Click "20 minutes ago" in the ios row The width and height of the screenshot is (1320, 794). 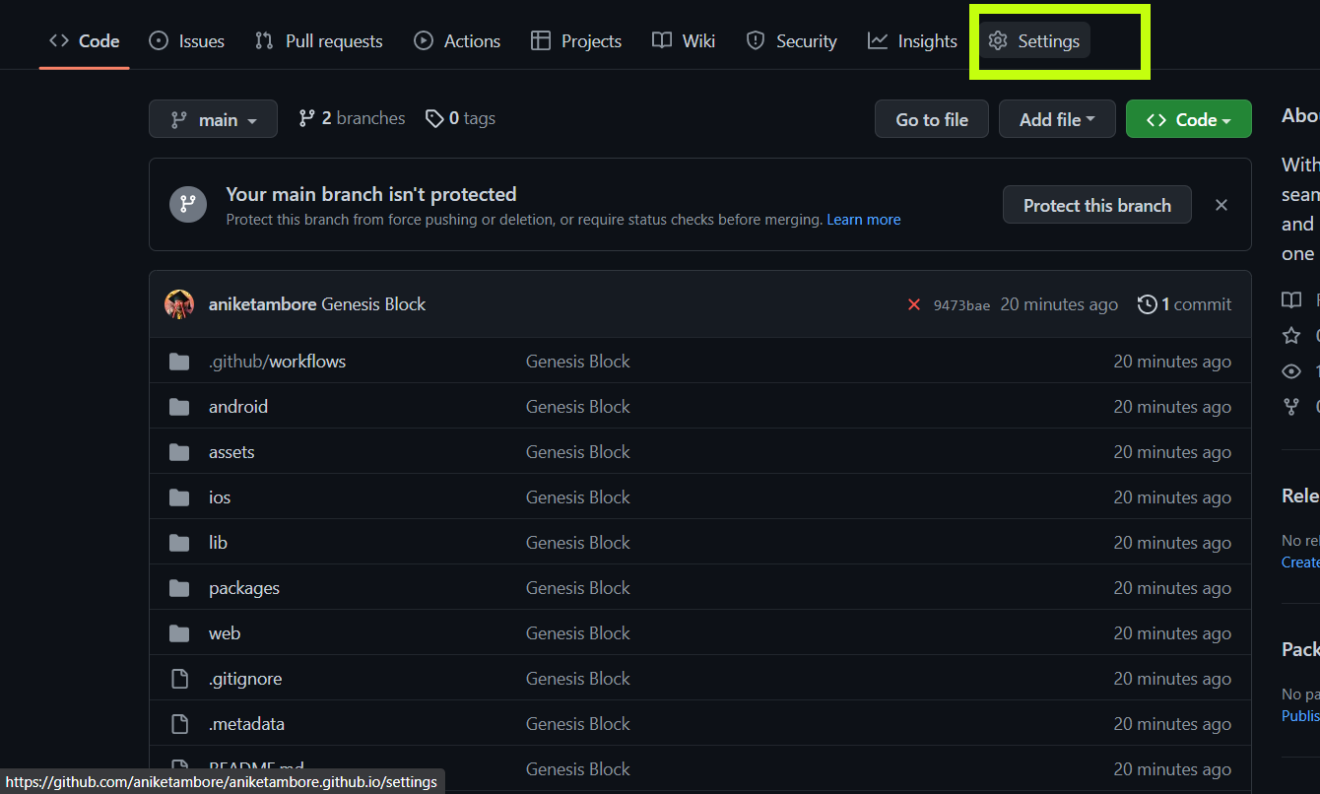click(1172, 497)
